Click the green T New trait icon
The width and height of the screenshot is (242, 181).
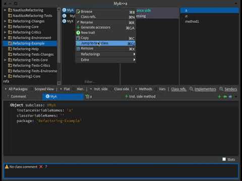click(x=78, y=33)
